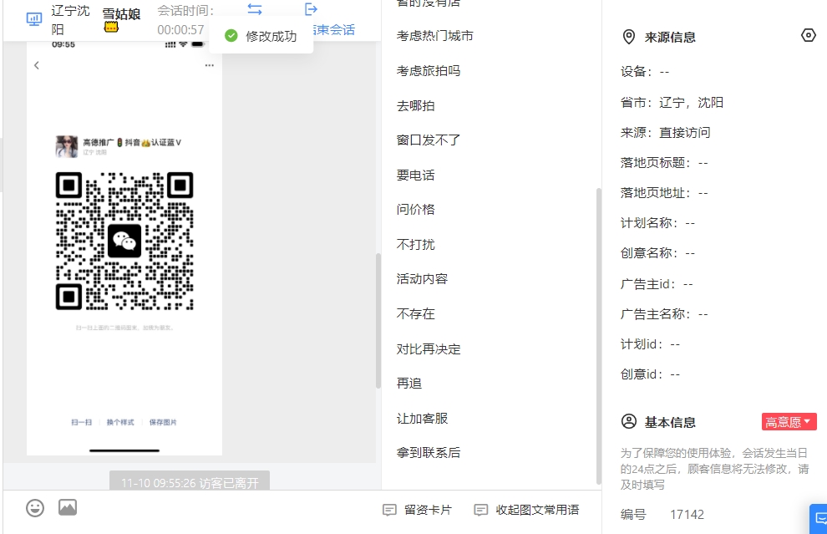Screen dimensions: 827x534
Task: Select the quick phrase 窗口发不了
Action: click(x=429, y=140)
